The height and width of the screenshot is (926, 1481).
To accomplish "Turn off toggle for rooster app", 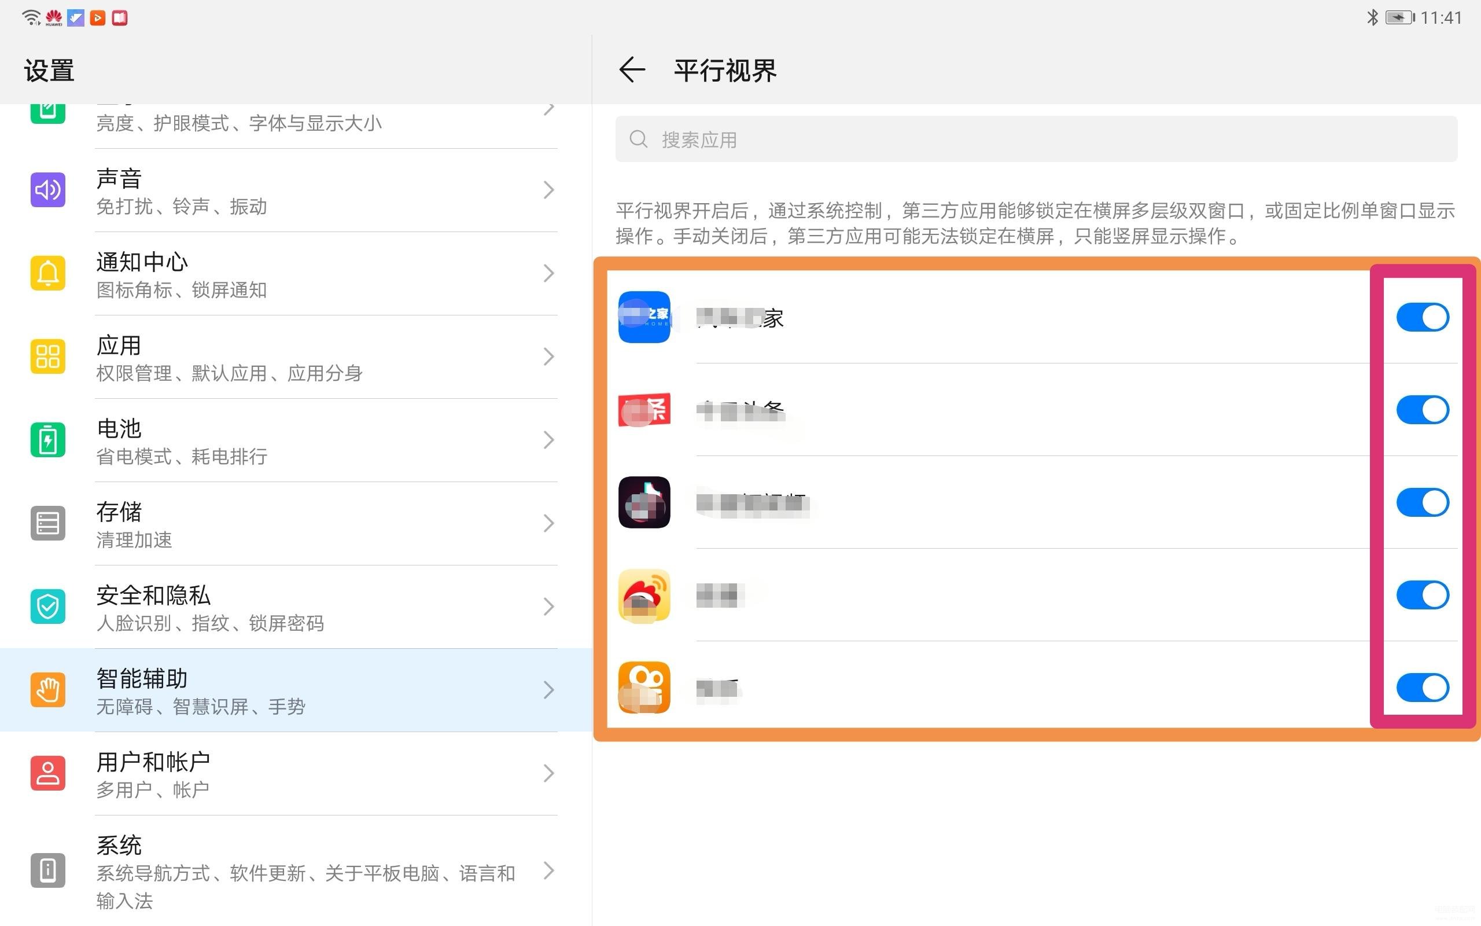I will tap(1422, 596).
